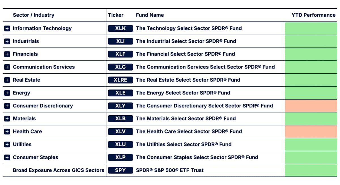
Task: Open The Energy Select Sector SPDR Fund link
Action: (183, 93)
